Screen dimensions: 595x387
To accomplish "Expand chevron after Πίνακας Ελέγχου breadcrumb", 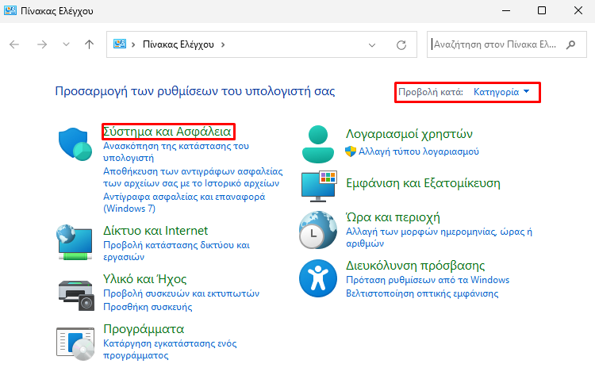I will (223, 44).
